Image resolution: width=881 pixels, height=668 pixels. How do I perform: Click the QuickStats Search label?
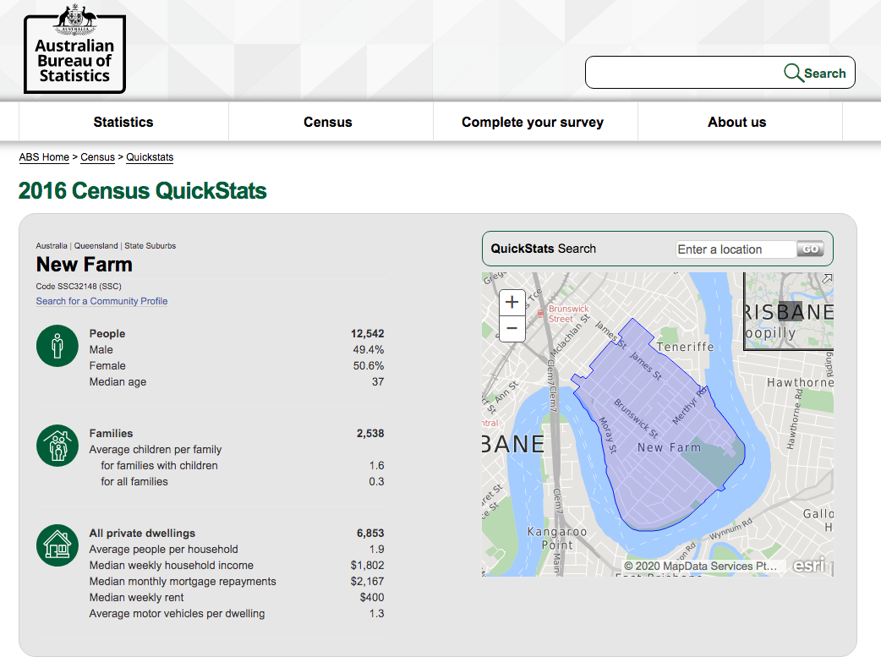[x=544, y=249]
